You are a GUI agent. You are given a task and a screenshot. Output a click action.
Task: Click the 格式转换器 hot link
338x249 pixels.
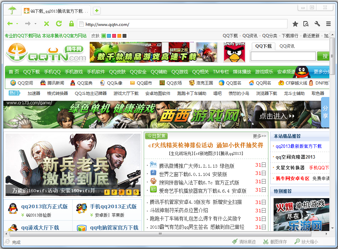pos(57,94)
